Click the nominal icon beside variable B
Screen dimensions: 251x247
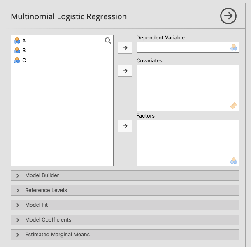click(x=17, y=50)
